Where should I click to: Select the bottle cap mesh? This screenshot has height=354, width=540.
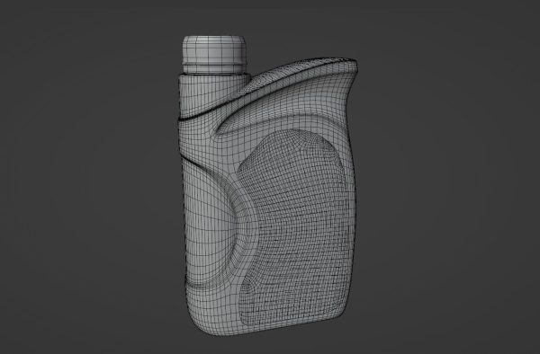coord(214,55)
